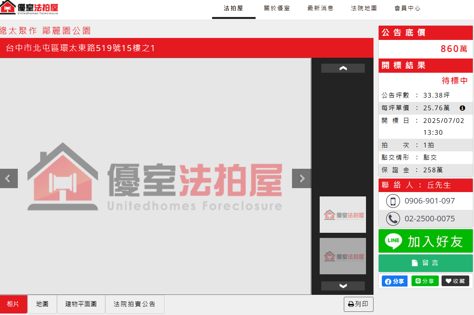The width and height of the screenshot is (474, 315).
Task: Click the mobile phone icon
Action: point(393,201)
